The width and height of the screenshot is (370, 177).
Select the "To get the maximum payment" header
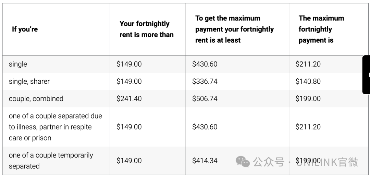[234, 29]
